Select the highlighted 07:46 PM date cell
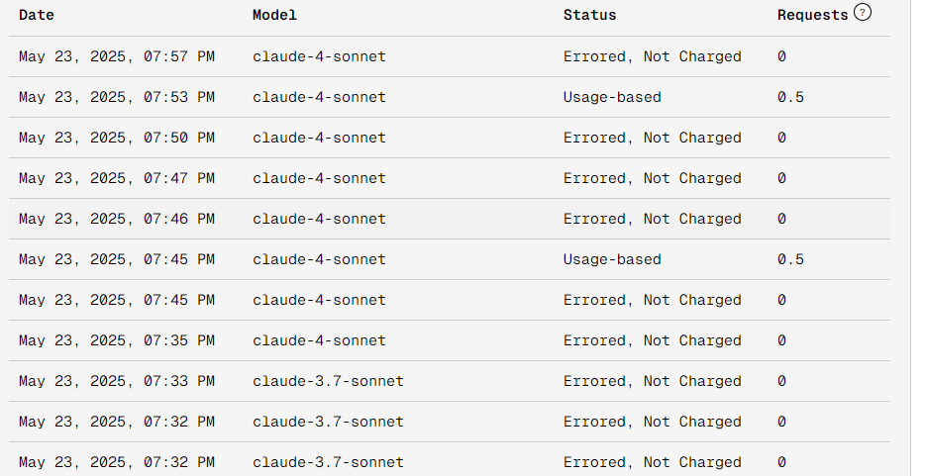 116,219
